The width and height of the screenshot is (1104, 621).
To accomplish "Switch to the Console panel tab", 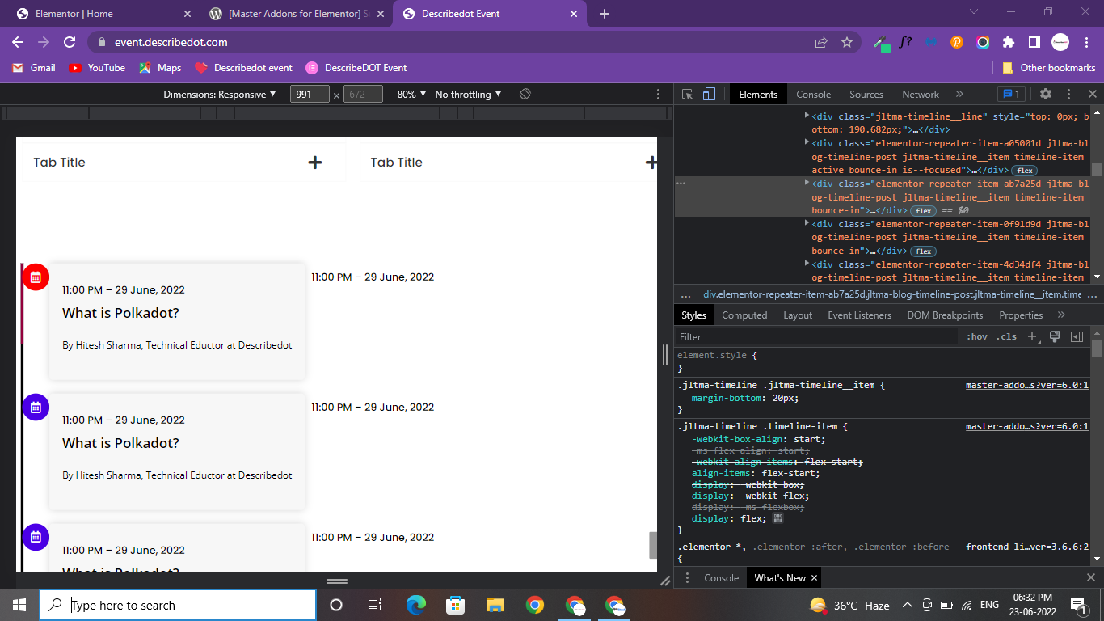I will tap(813, 95).
